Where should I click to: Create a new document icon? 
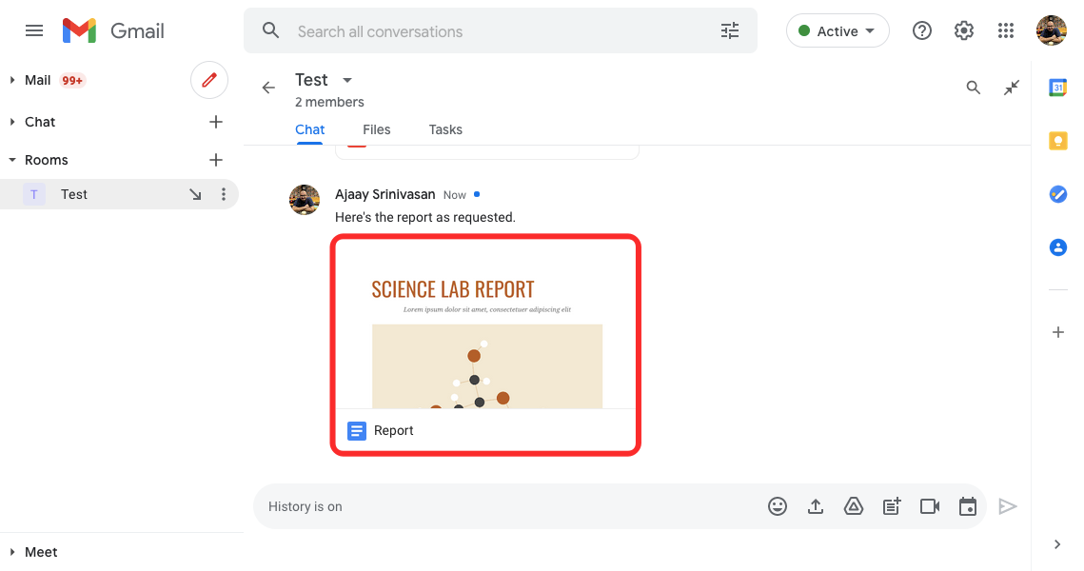[x=892, y=506]
